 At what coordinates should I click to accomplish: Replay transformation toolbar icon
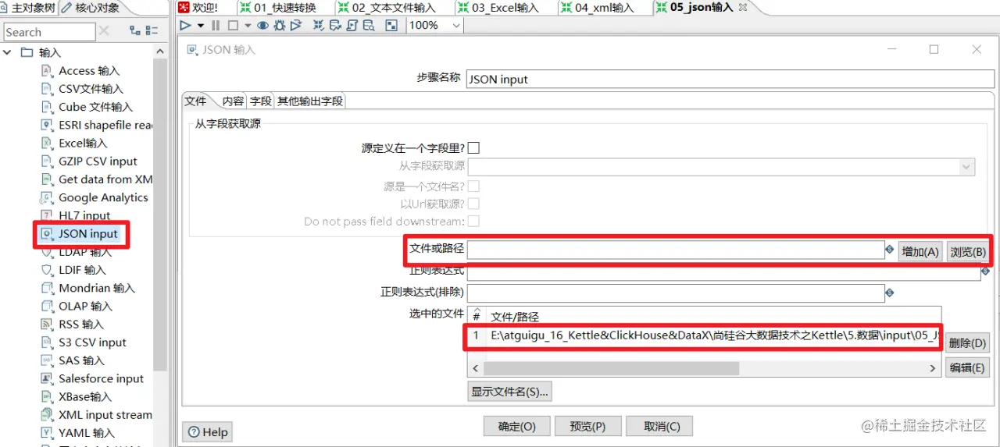point(296,25)
